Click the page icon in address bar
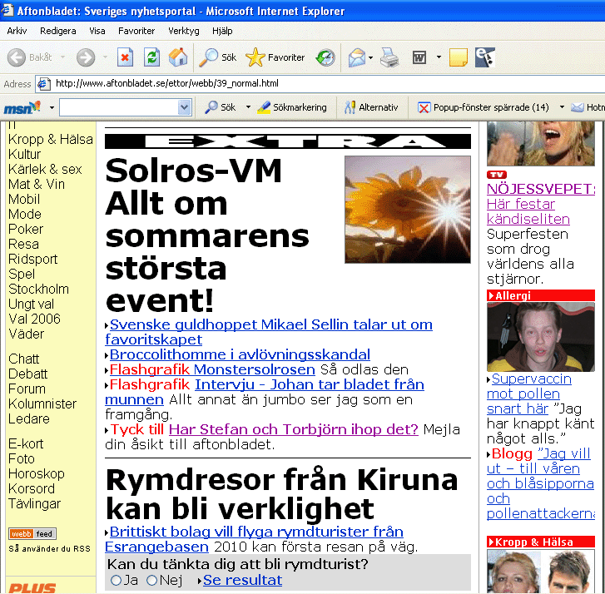 pos(43,84)
